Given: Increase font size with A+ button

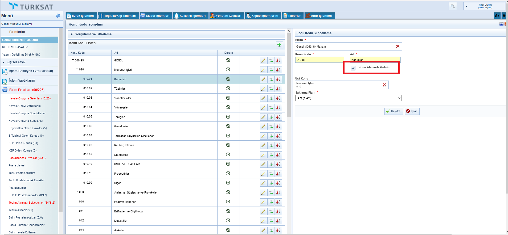Looking at the screenshot, I should [x=497, y=16].
